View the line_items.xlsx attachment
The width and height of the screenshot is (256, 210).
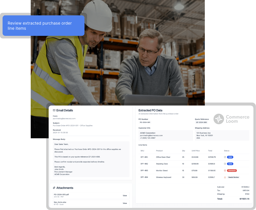125,203
